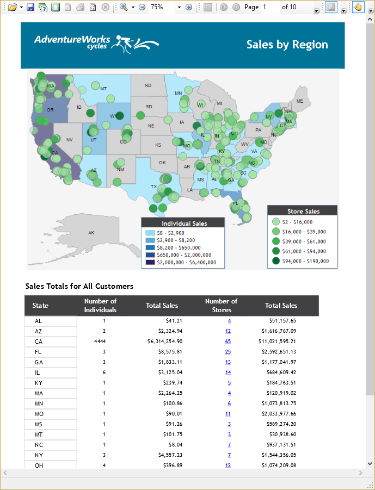Click the Zoom in plus icon
This screenshot has height=490, width=375.
(189, 7)
